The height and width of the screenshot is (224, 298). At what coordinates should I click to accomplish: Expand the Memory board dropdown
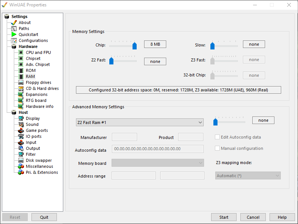pyautogui.click(x=158, y=163)
